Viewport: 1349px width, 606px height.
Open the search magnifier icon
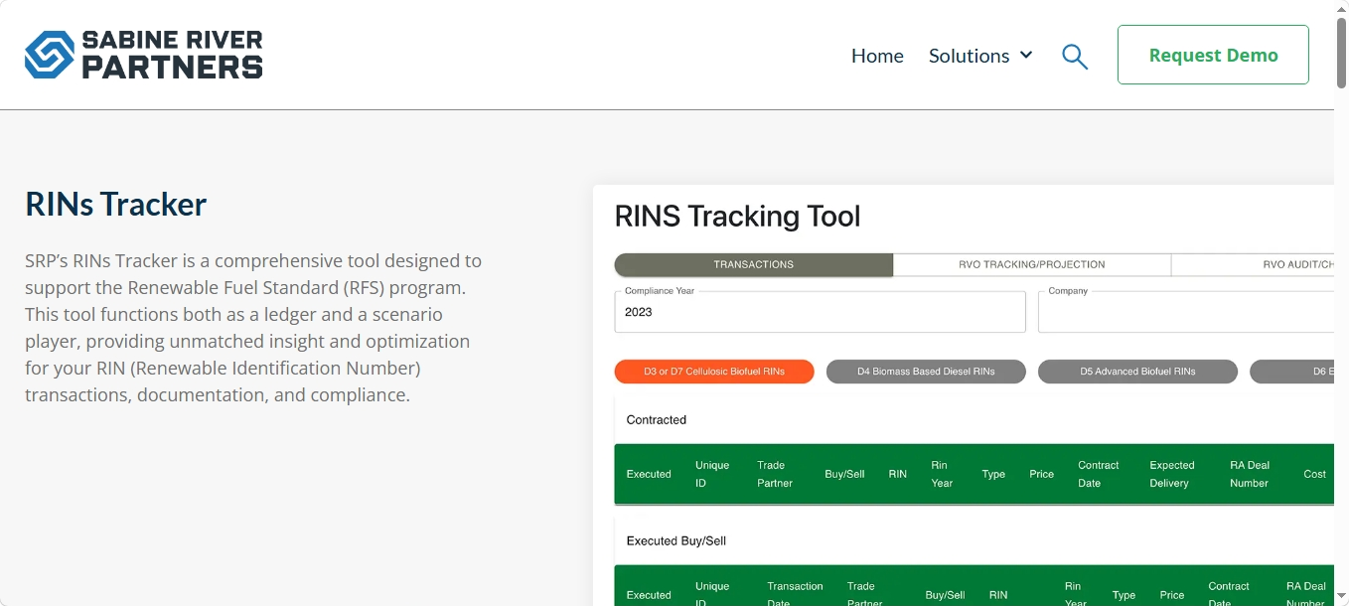coord(1075,57)
